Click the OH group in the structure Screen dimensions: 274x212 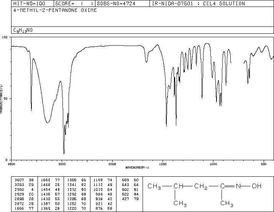tap(256, 186)
